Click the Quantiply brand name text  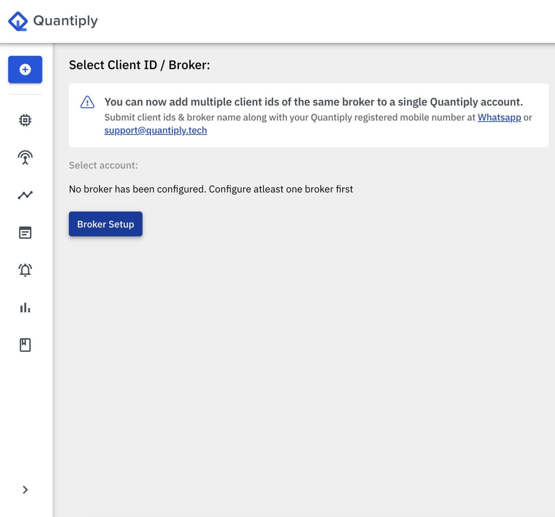pyautogui.click(x=65, y=21)
